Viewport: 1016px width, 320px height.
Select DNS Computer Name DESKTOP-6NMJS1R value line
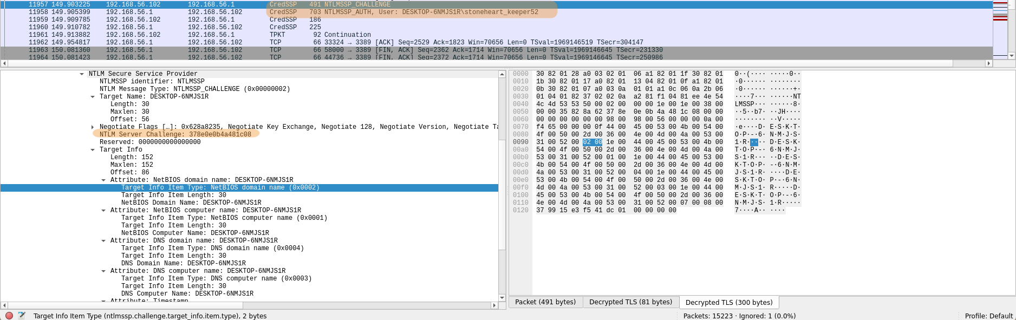click(187, 294)
